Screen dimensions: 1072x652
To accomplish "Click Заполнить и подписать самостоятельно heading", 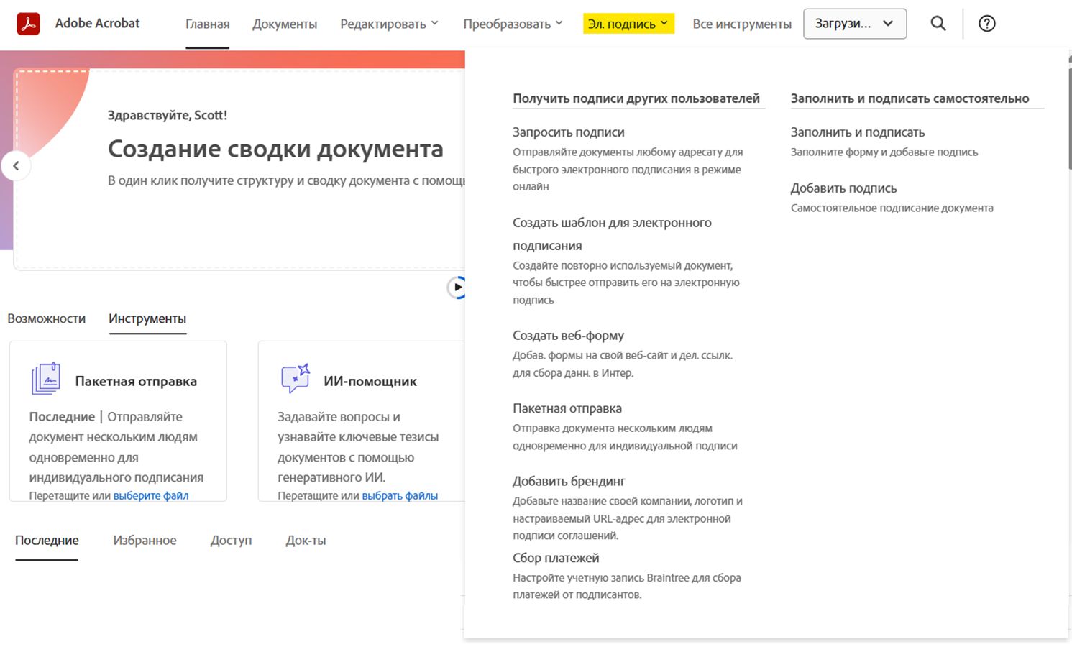I will (910, 98).
